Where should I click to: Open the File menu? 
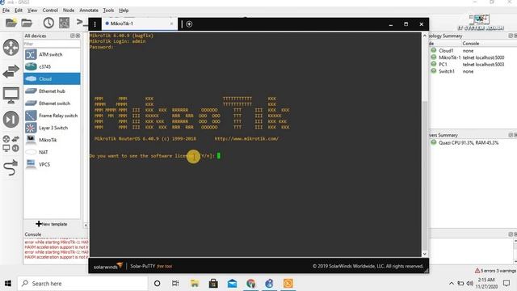click(6, 11)
